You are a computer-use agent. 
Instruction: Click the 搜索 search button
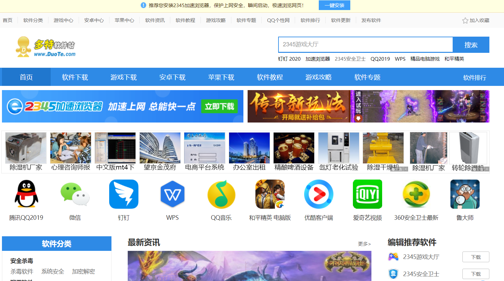pyautogui.click(x=471, y=45)
